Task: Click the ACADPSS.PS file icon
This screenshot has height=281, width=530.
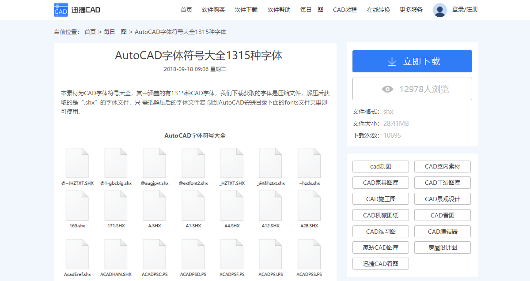Action: click(x=309, y=254)
